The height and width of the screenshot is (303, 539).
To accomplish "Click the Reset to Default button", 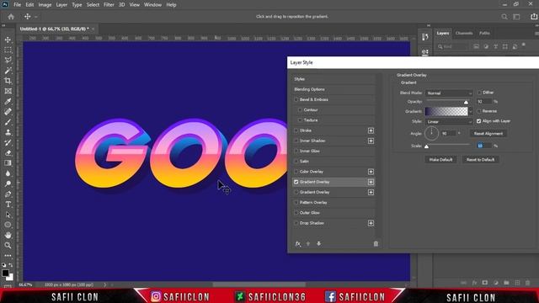I will point(480,160).
